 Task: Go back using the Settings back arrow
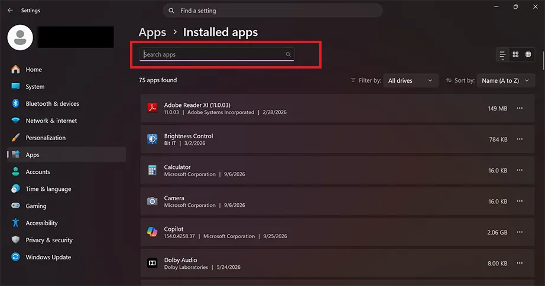coord(10,11)
